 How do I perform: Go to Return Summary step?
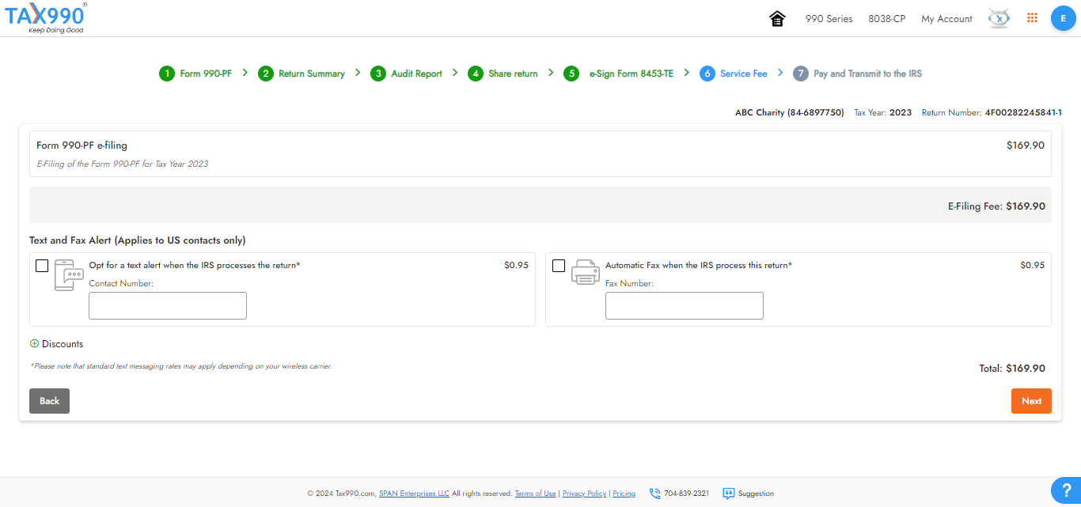[x=312, y=74]
